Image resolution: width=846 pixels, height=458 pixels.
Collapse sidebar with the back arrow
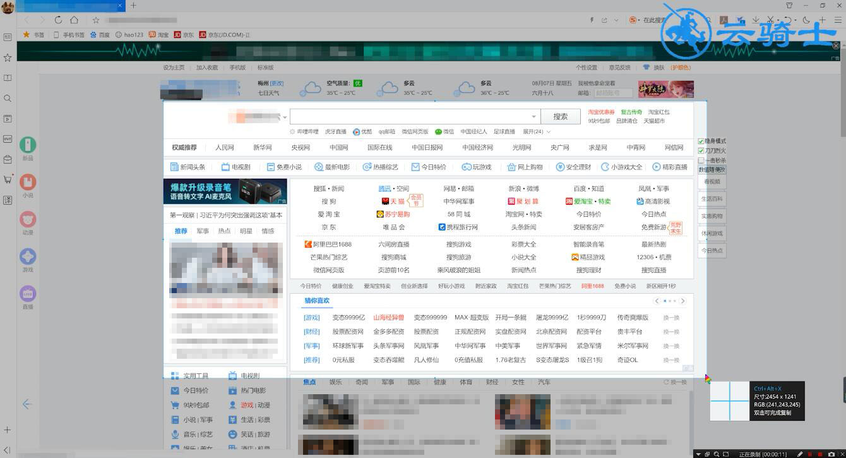pyautogui.click(x=27, y=404)
